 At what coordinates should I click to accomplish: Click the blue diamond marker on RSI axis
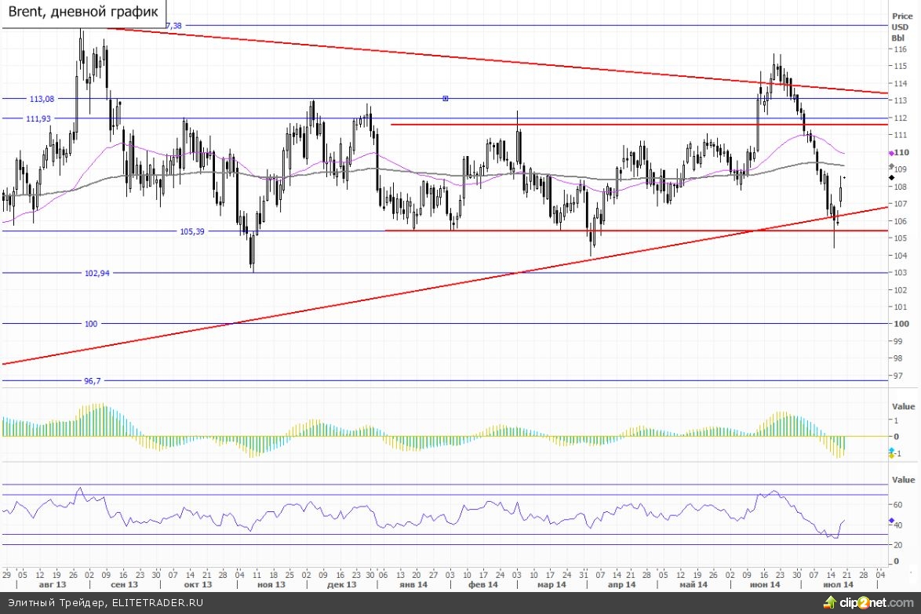tap(892, 521)
